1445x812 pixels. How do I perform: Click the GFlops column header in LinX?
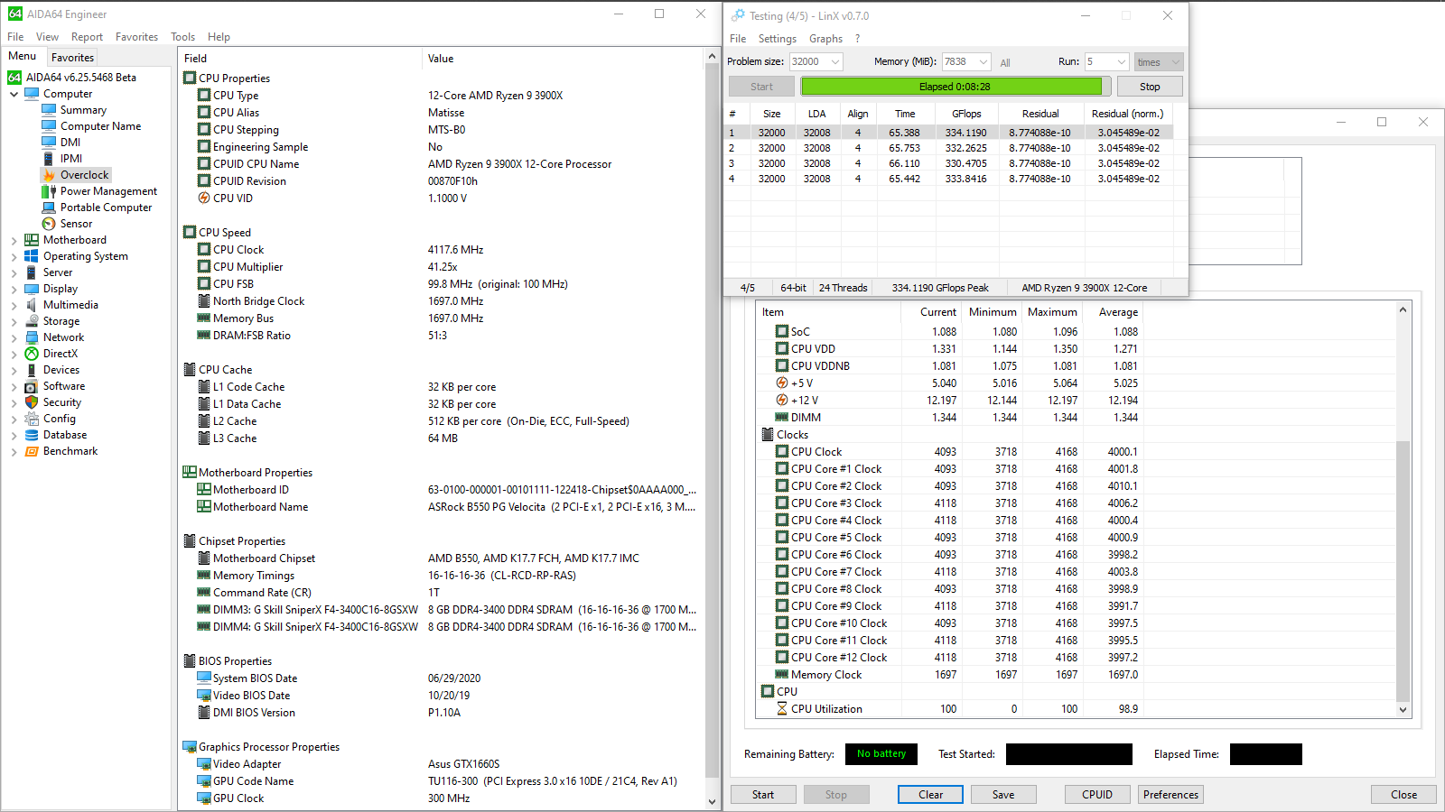[966, 114]
